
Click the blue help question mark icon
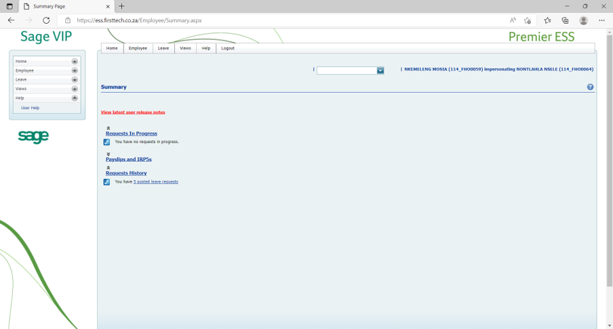pos(590,87)
